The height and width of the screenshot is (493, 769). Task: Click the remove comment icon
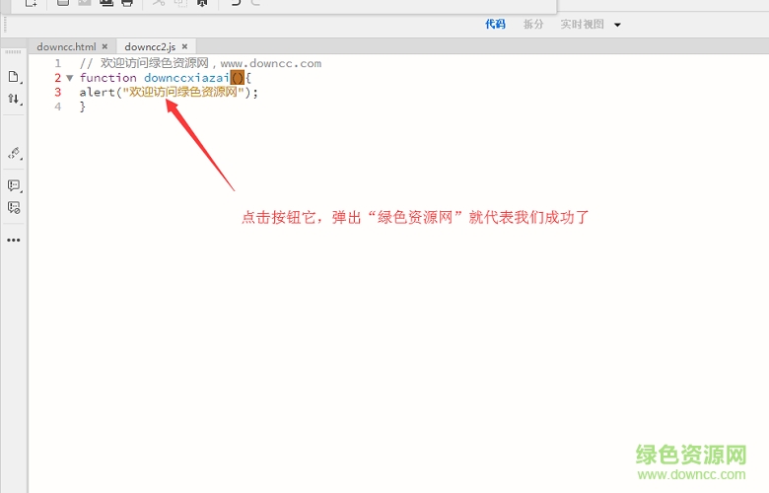(x=14, y=207)
